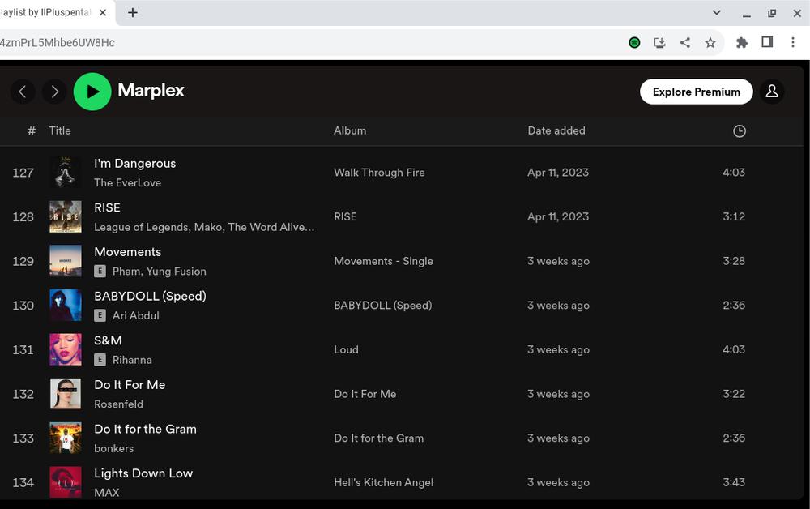Toggle the explicit badge on Rihanna's S&M row
Screen dimensions: 810x509
tap(99, 360)
